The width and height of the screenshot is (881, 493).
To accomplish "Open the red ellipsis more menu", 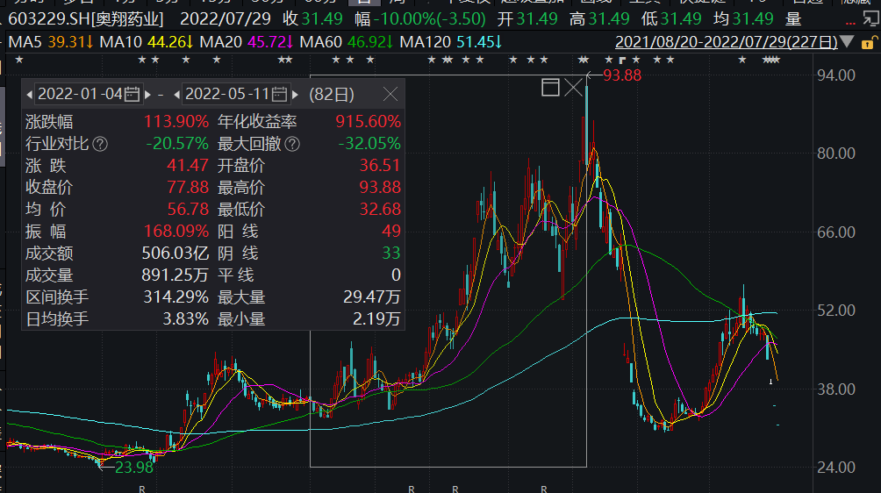I will (850, 23).
